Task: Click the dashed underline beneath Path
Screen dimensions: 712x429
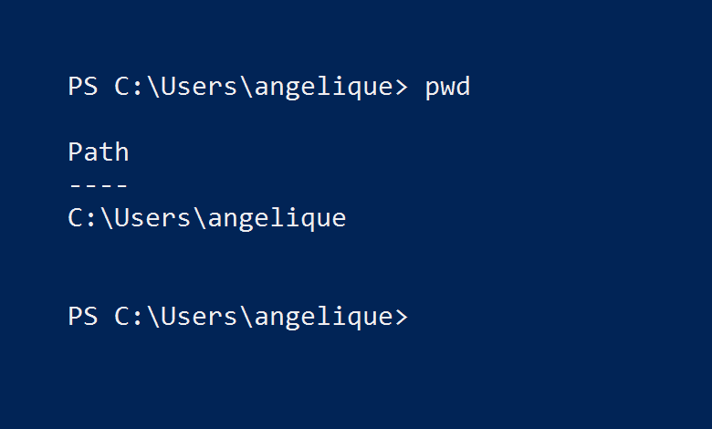Action: click(99, 185)
